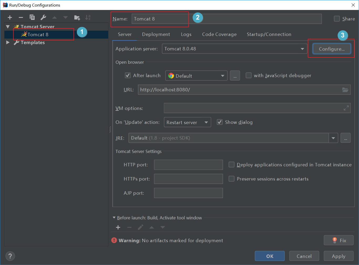The width and height of the screenshot is (359, 265).
Task: Edit the before-launch task pencil icon
Action: [x=141, y=227]
